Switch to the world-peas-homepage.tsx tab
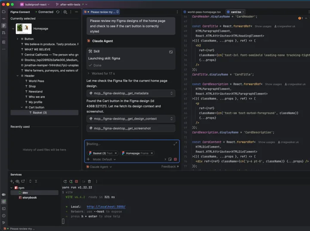This screenshot has height=231, width=310. tap(202, 12)
